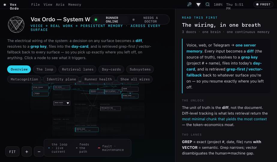
Task: Click the Vox Ordo triangle menu bar icon
Action: 198,4
